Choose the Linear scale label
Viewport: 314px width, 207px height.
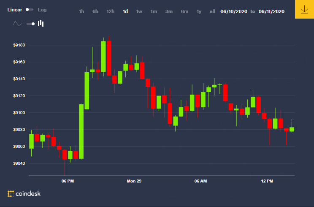point(15,10)
